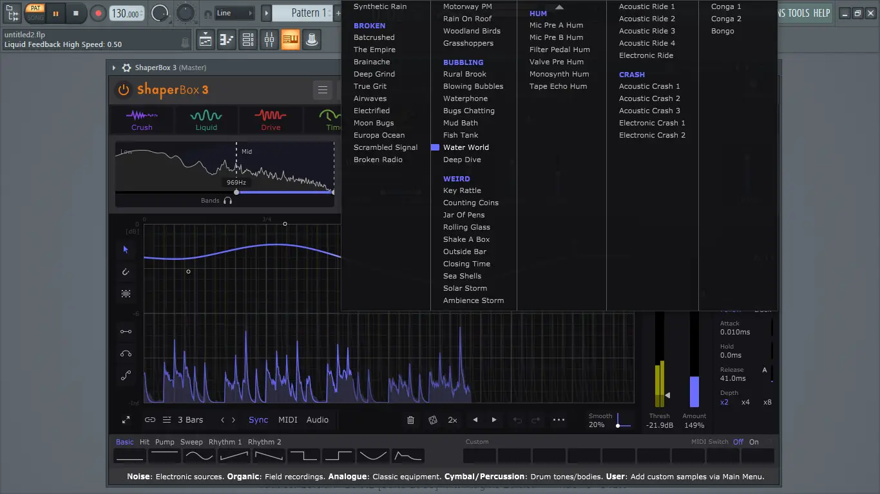Toggle the Bands headphones solo icon
The height and width of the screenshot is (494, 880).
[227, 201]
